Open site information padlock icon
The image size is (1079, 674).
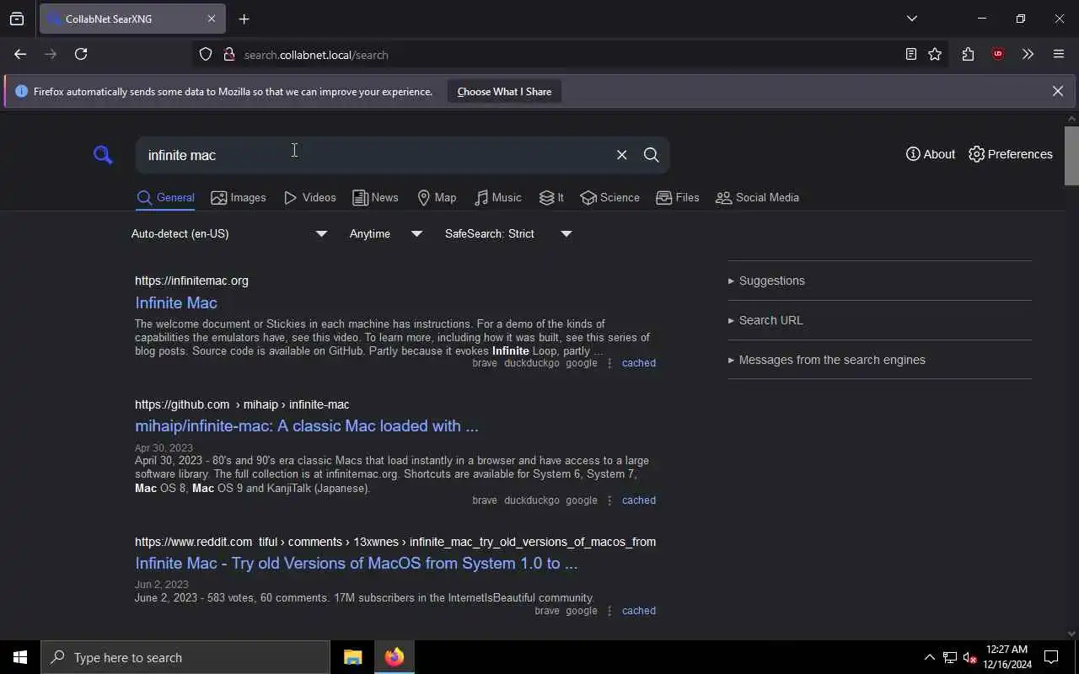pos(228,55)
